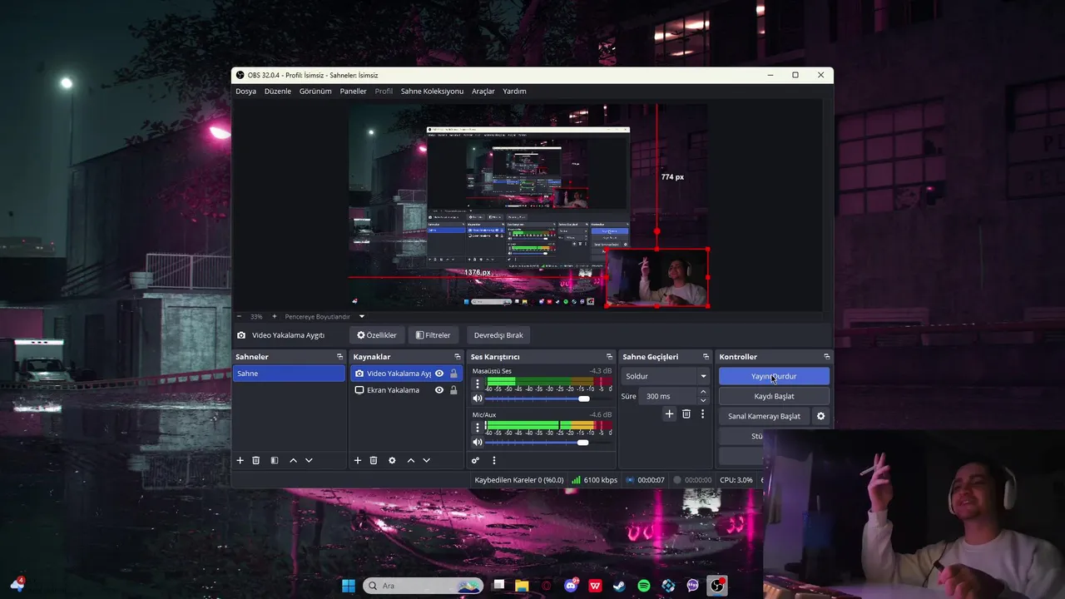Open Özellikler for selected source
This screenshot has width=1065, height=599.
[x=377, y=335]
